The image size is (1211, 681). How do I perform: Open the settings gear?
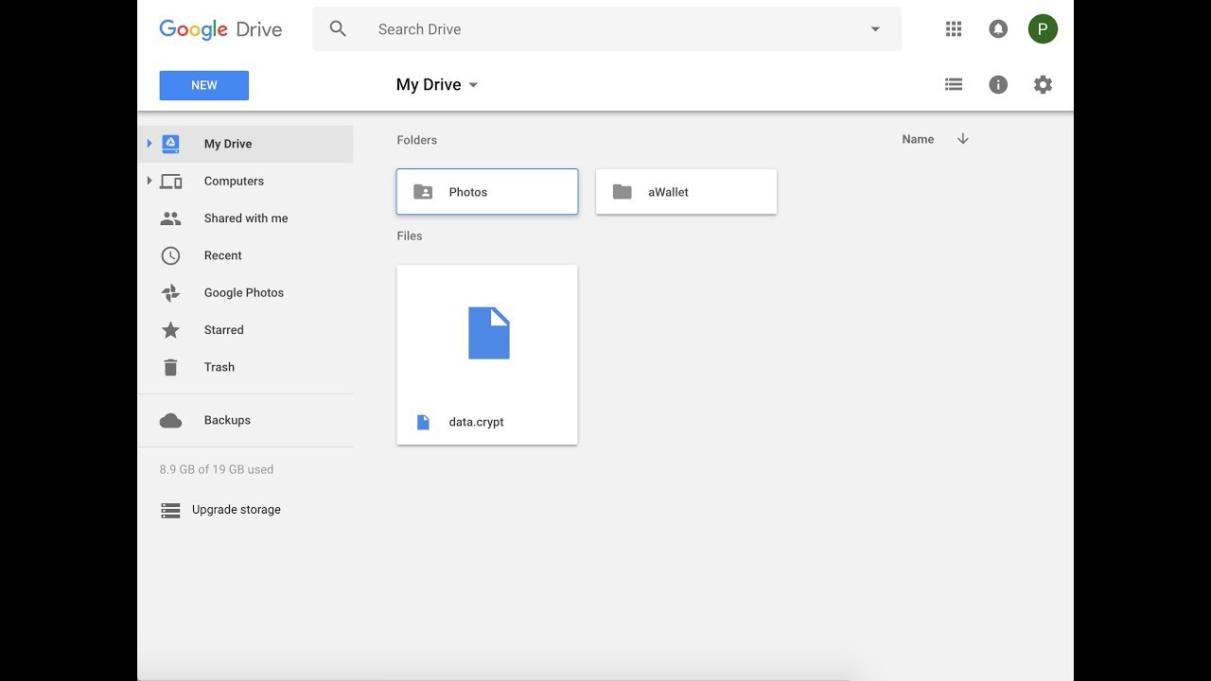coord(1043,84)
